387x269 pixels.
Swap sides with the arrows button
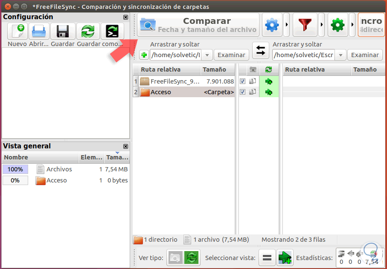pyautogui.click(x=260, y=50)
